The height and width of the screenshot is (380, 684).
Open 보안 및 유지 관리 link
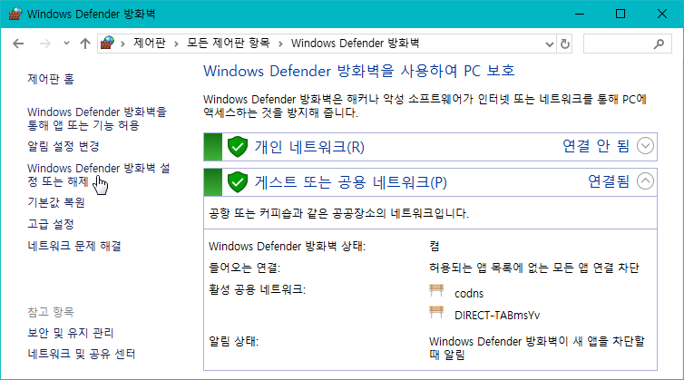[x=71, y=333]
